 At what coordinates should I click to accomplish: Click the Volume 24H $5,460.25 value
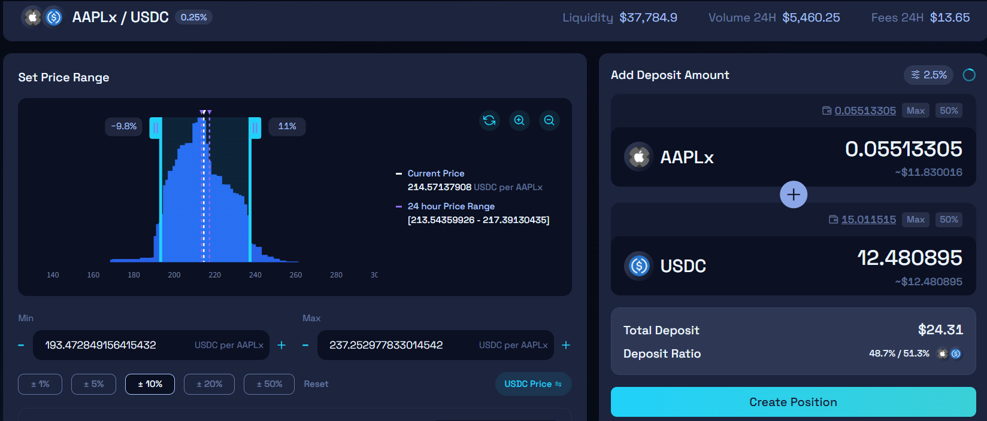coord(811,17)
